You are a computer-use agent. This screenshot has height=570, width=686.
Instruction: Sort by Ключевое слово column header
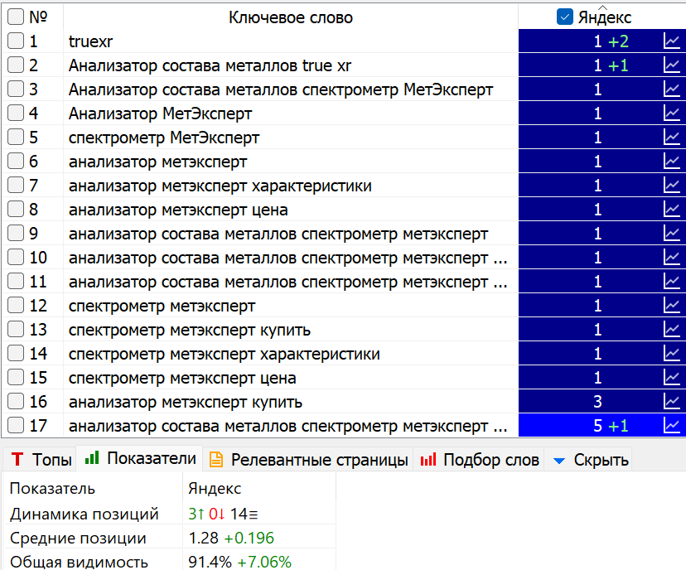291,17
